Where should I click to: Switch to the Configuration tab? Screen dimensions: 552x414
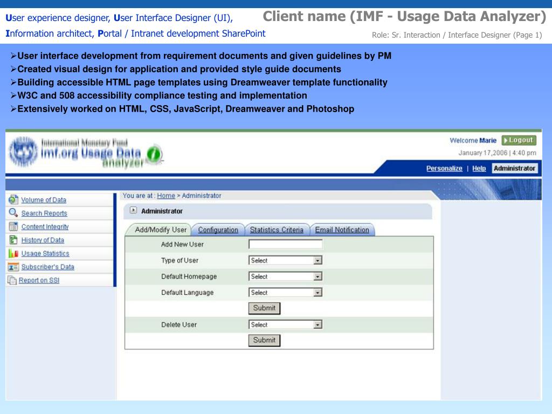218,230
